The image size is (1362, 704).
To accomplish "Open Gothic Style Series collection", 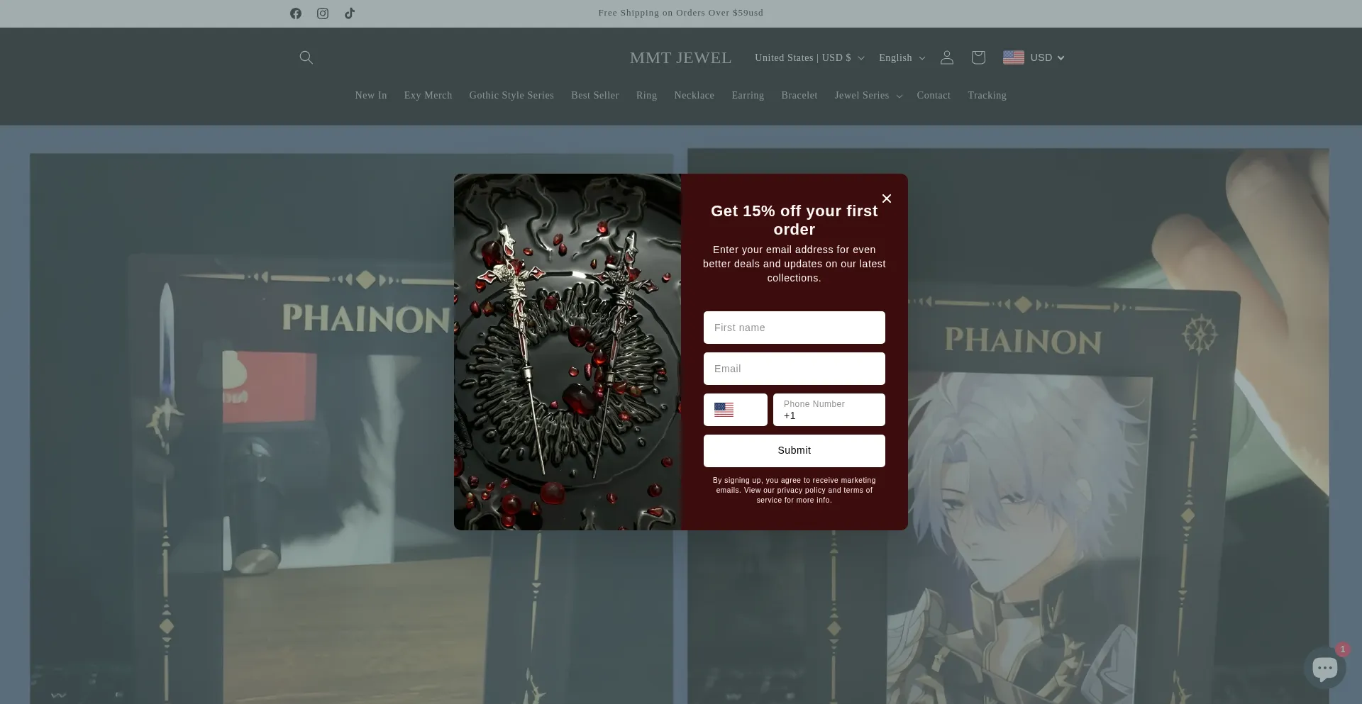I will 511,95.
